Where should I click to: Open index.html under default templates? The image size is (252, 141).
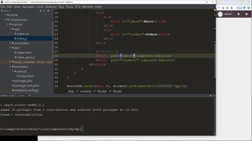click(25, 76)
